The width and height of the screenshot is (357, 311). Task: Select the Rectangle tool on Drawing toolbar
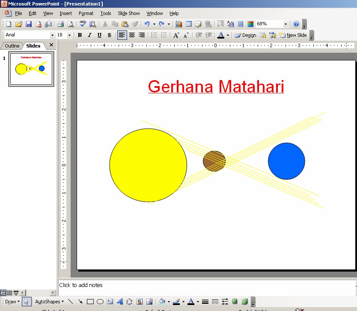point(91,302)
